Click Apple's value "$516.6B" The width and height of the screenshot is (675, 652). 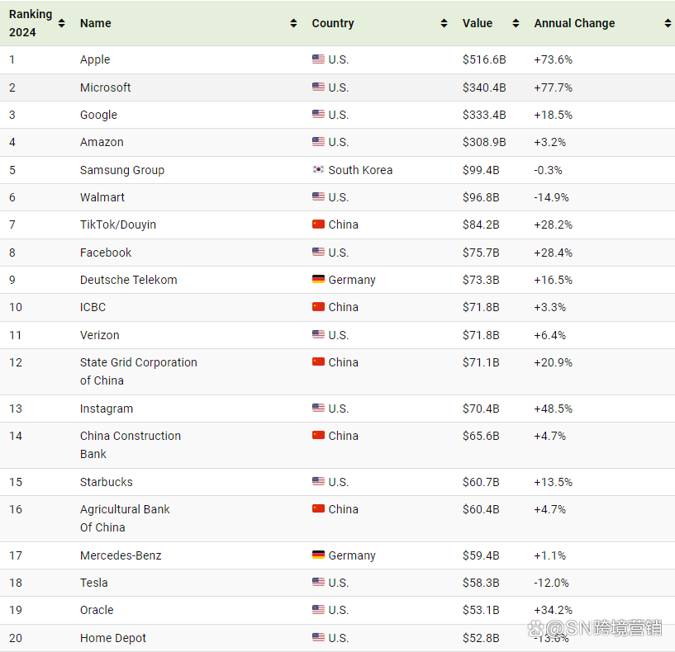point(484,59)
